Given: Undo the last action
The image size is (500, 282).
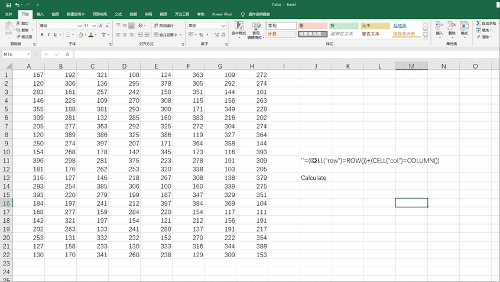Looking at the screenshot, I should [17, 5].
